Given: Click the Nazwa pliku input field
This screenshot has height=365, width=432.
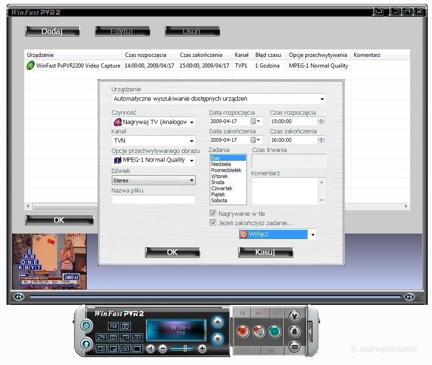Looking at the screenshot, I should (154, 200).
